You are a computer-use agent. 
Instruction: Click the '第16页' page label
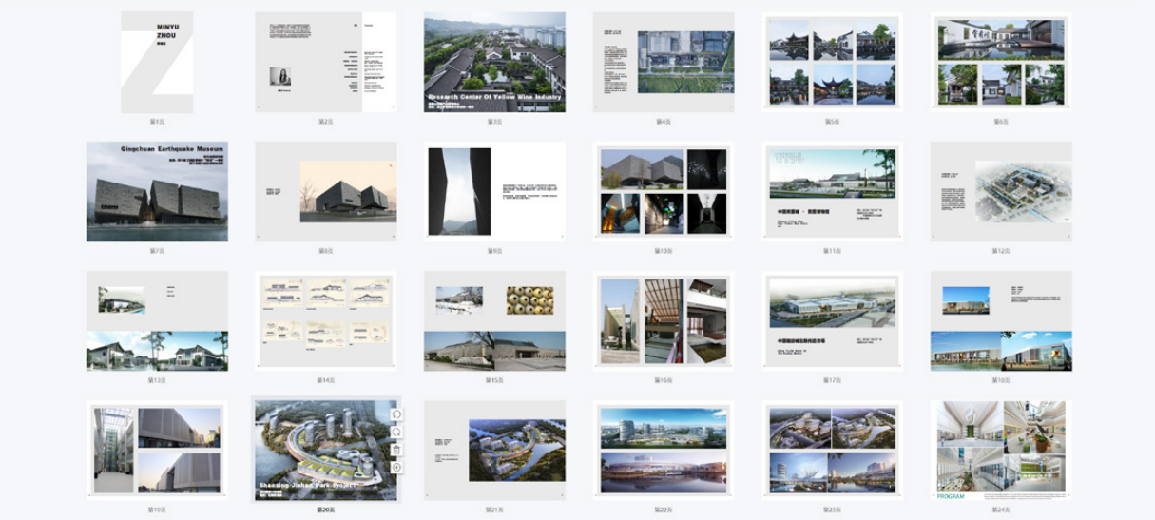(664, 380)
